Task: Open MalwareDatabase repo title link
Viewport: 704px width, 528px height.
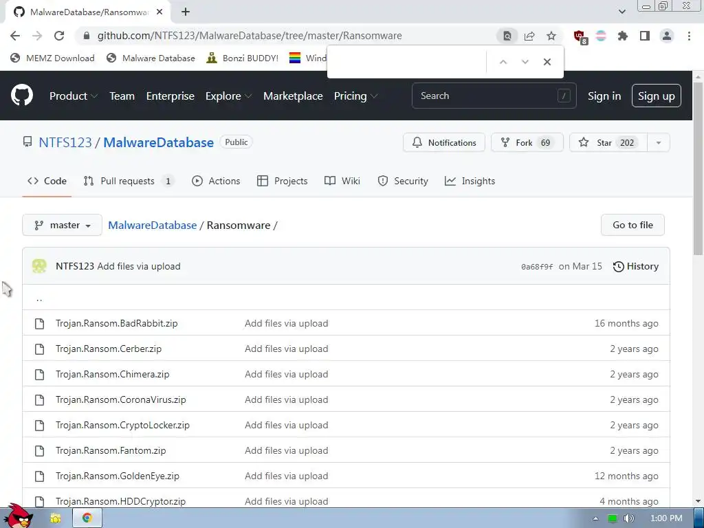Action: (x=159, y=142)
